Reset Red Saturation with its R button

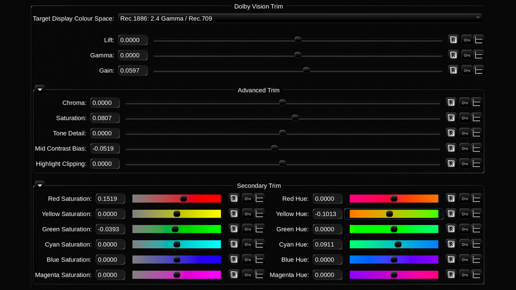(234, 198)
